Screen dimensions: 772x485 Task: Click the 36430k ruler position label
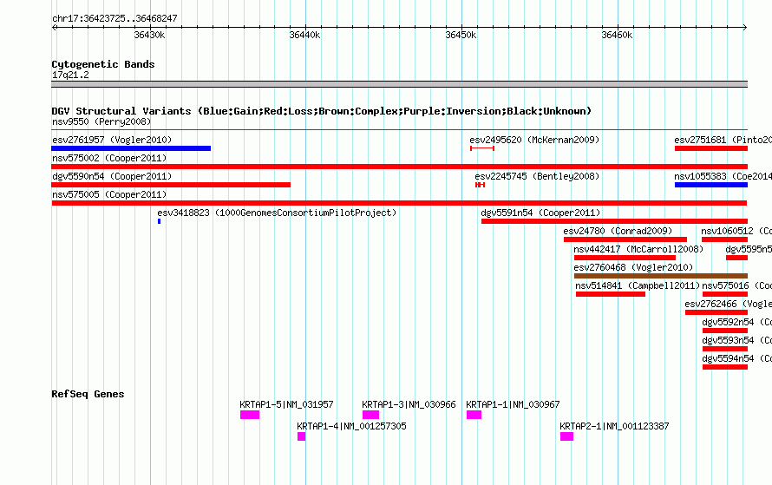[150, 35]
